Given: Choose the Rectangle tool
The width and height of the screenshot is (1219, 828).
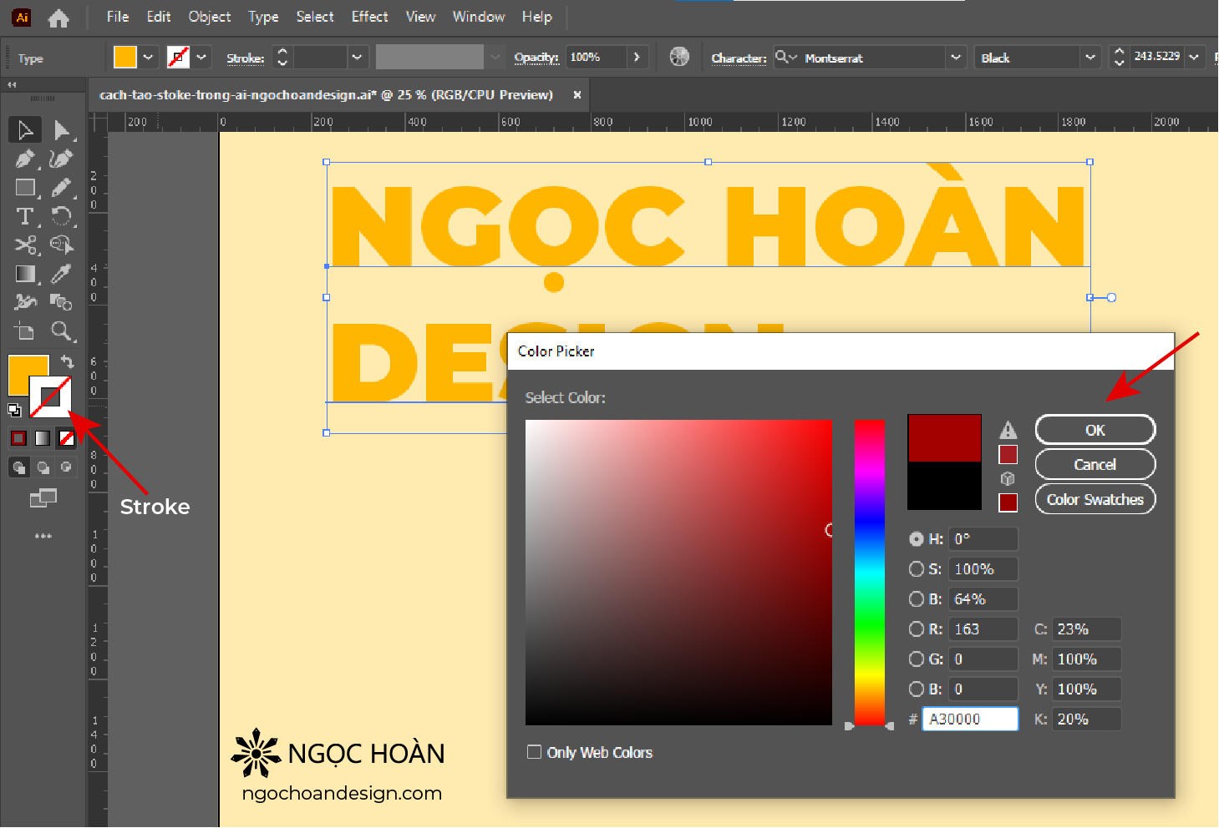Looking at the screenshot, I should click(25, 188).
